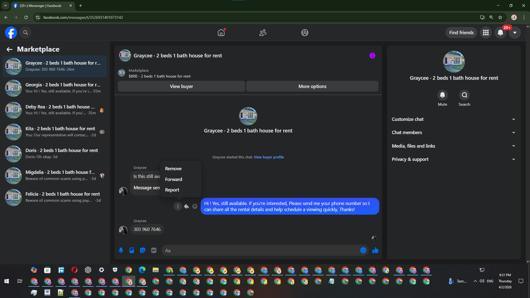Go to the Home feed icon

[221, 33]
